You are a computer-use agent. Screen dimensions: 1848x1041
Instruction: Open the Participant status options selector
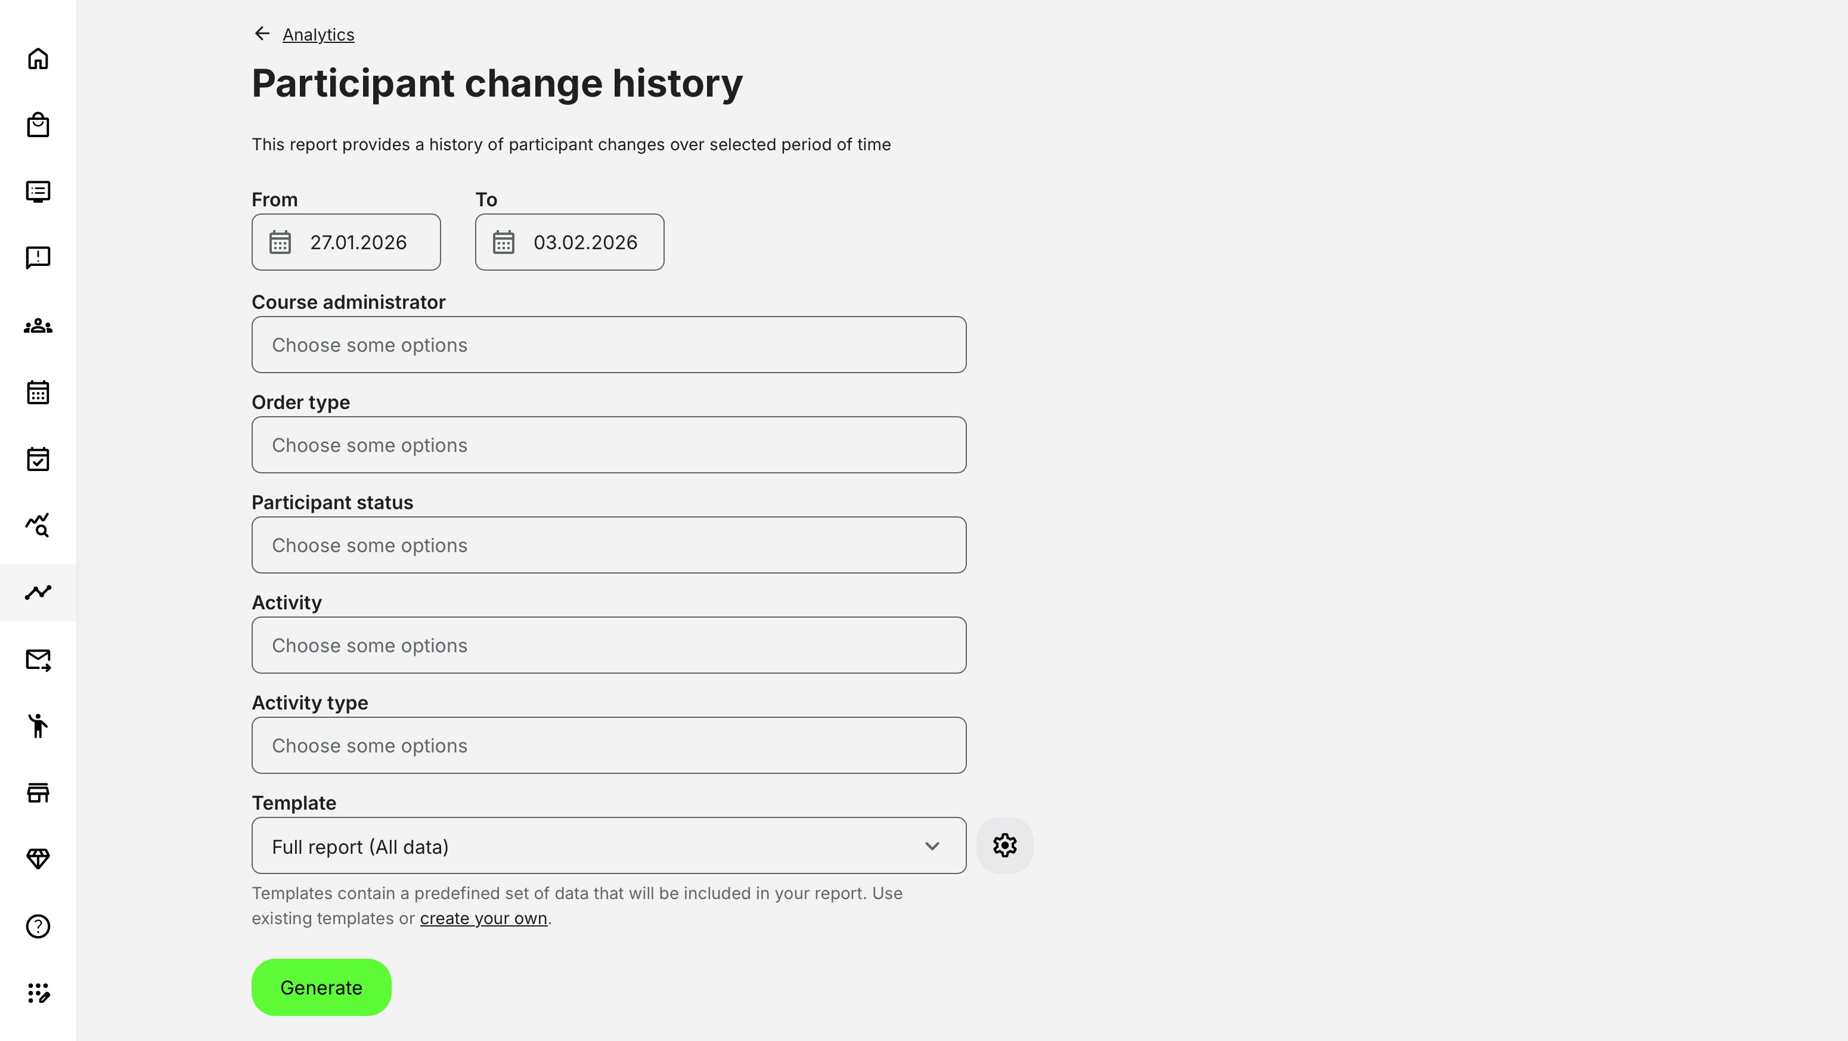tap(608, 546)
